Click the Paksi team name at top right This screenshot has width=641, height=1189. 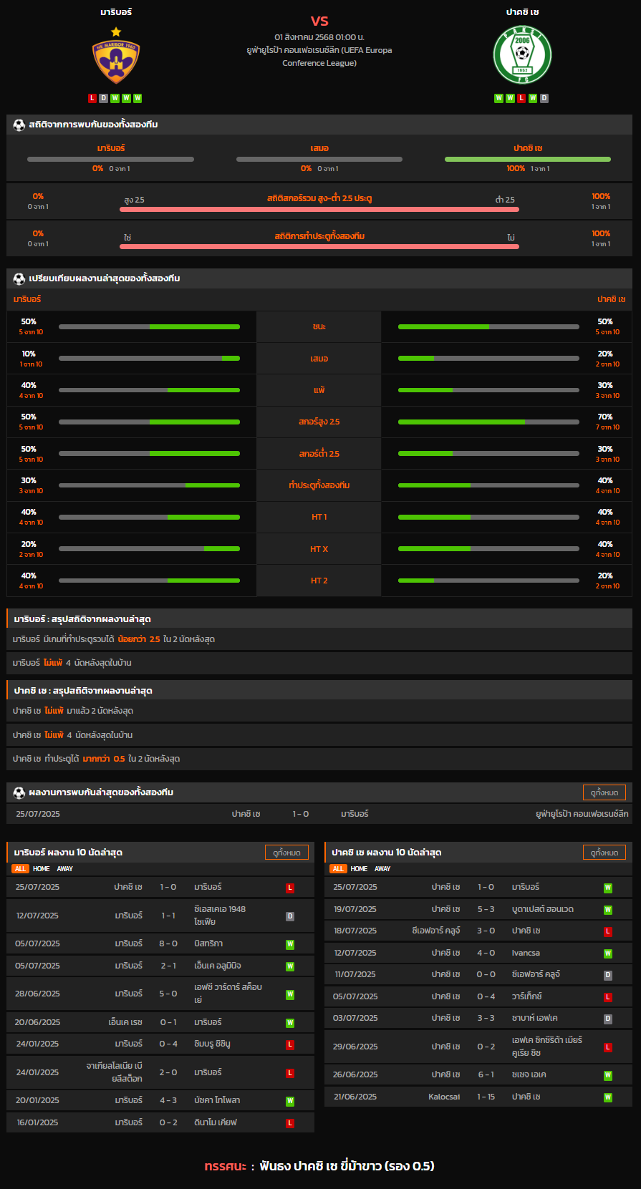click(522, 12)
